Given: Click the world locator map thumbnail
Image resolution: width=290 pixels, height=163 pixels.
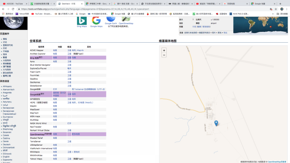Looking at the screenshot, I should click(x=261, y=25).
